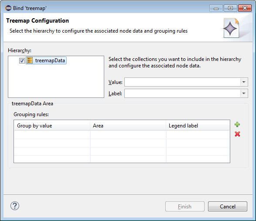
Task: Click the Finish button
Action: 185,207
